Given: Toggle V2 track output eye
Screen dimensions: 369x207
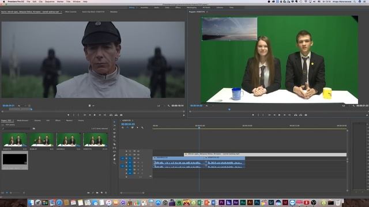Looking at the screenshot, I should coord(138,155).
